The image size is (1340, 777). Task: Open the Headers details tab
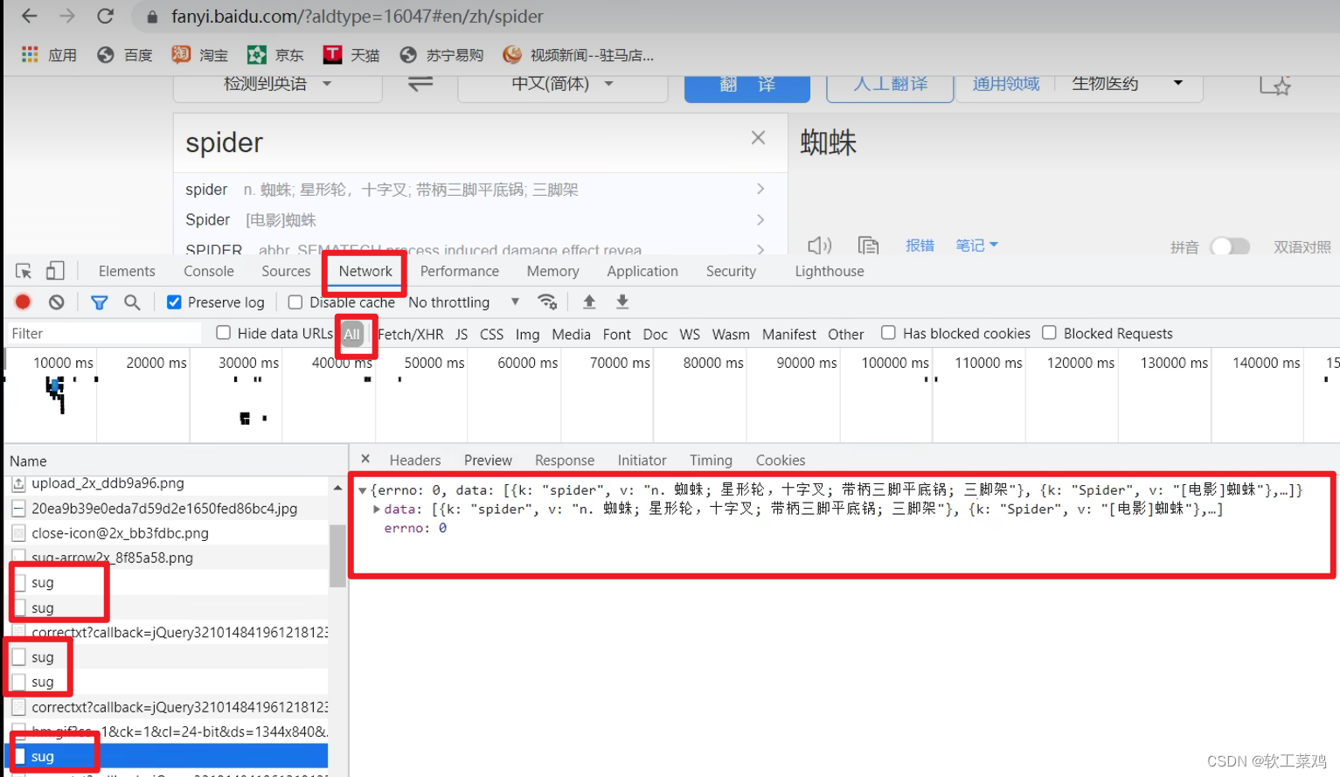(415, 461)
